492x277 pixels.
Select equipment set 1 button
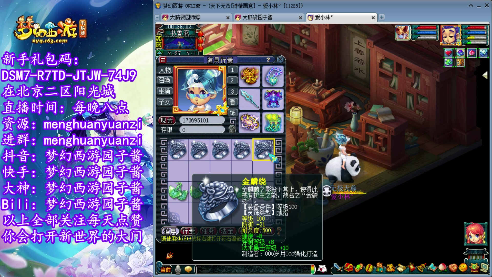pyautogui.click(x=232, y=70)
